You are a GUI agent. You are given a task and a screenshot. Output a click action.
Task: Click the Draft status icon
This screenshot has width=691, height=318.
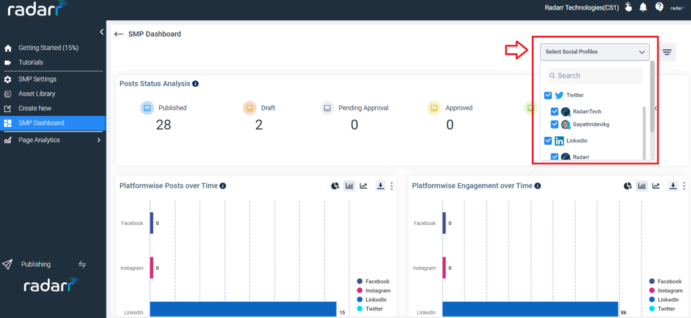pyautogui.click(x=250, y=108)
